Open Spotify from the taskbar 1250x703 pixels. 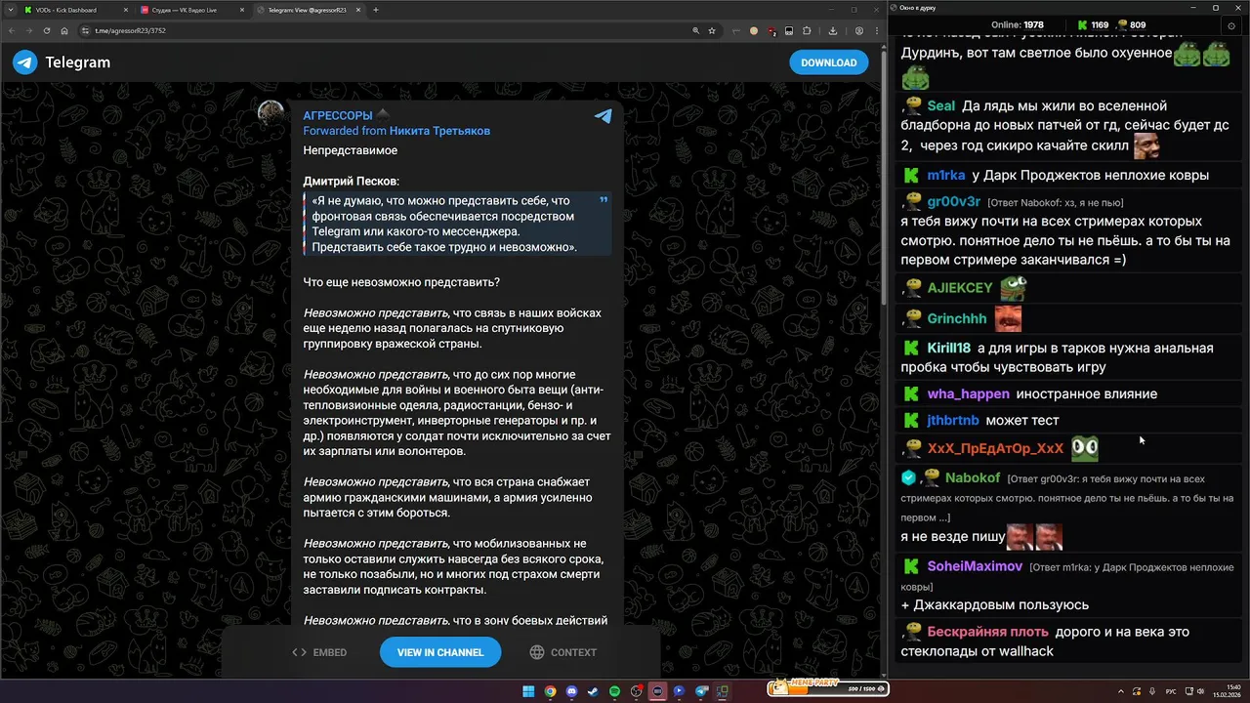[614, 691]
